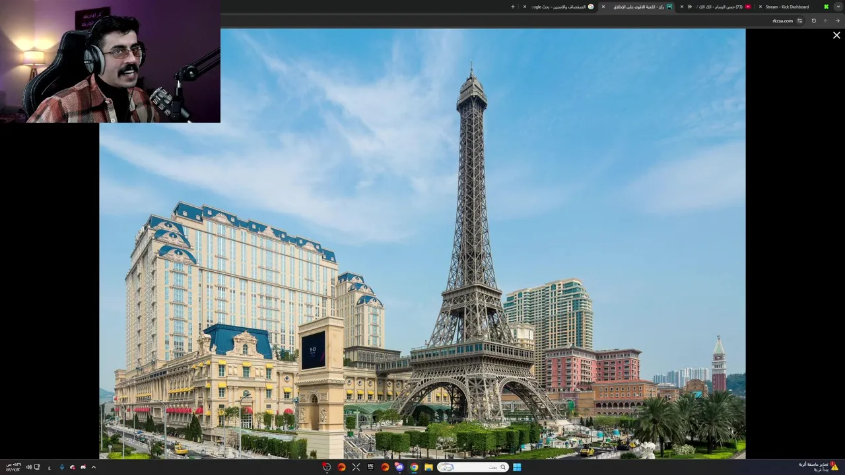
Task: Open the white X app on taskbar
Action: [x=356, y=467]
